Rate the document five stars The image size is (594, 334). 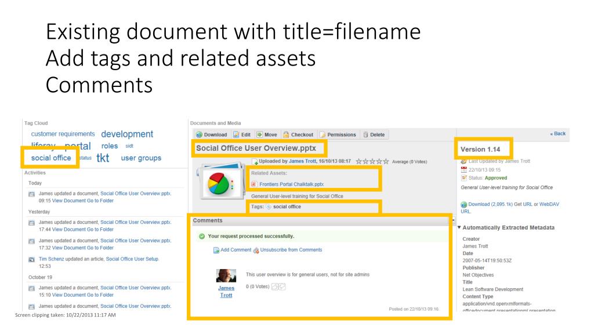386,161
